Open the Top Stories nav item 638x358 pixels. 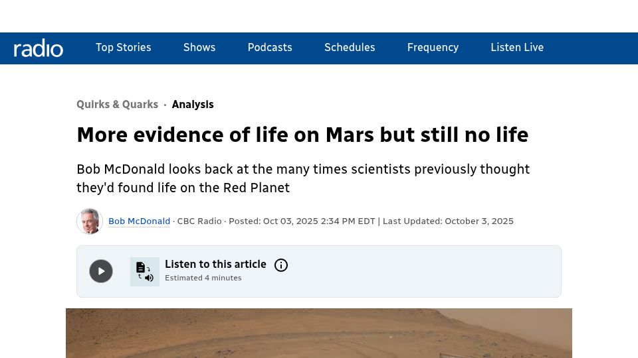[124, 48]
